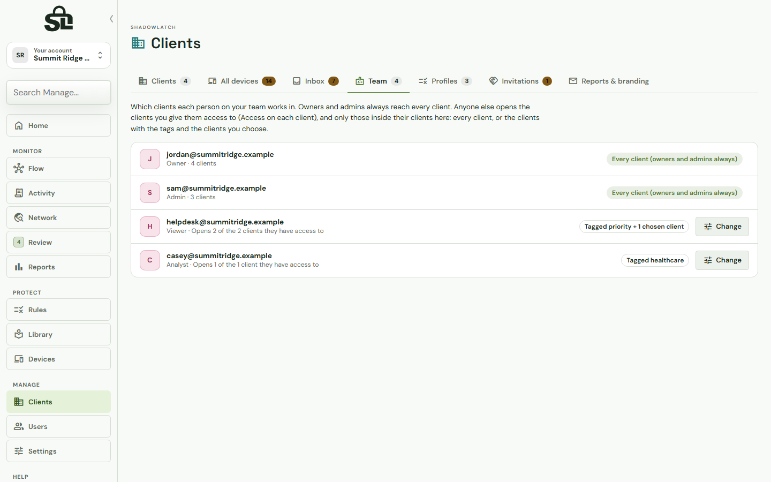Screen dimensions: 771x482
Task: Switch to the Clients tab
Action: tap(164, 81)
